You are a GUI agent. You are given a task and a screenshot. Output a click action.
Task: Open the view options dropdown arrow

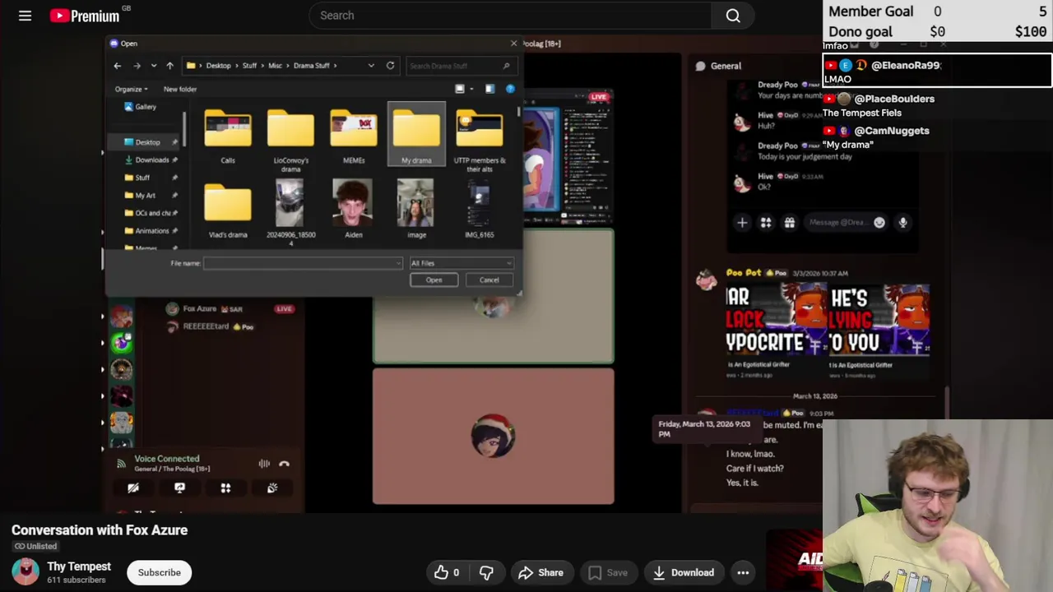click(x=471, y=89)
